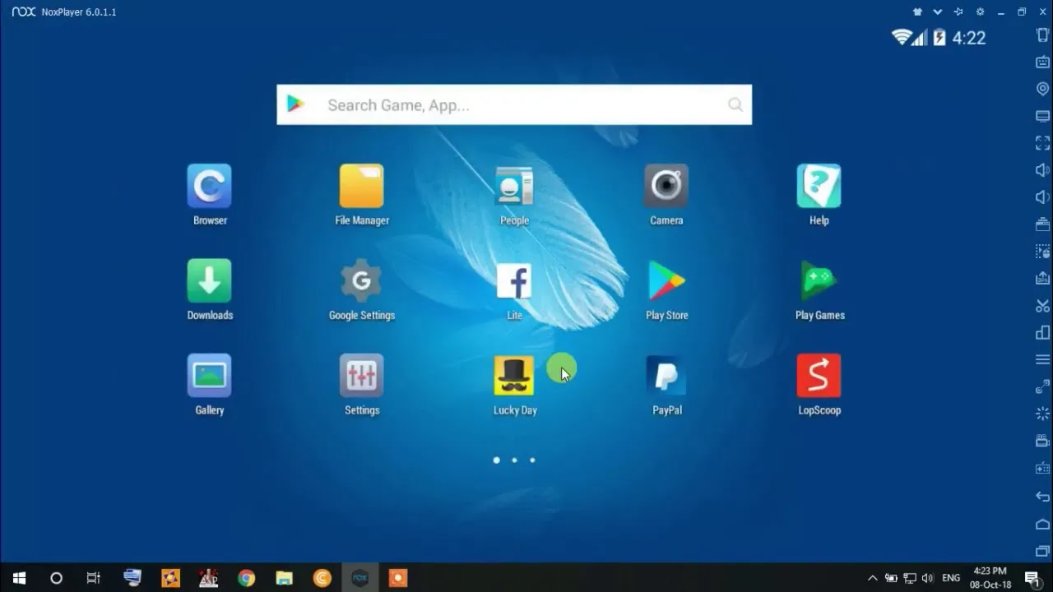Click Android Wi-Fi status icon
Viewport: 1053px width, 592px height.
pyautogui.click(x=902, y=37)
